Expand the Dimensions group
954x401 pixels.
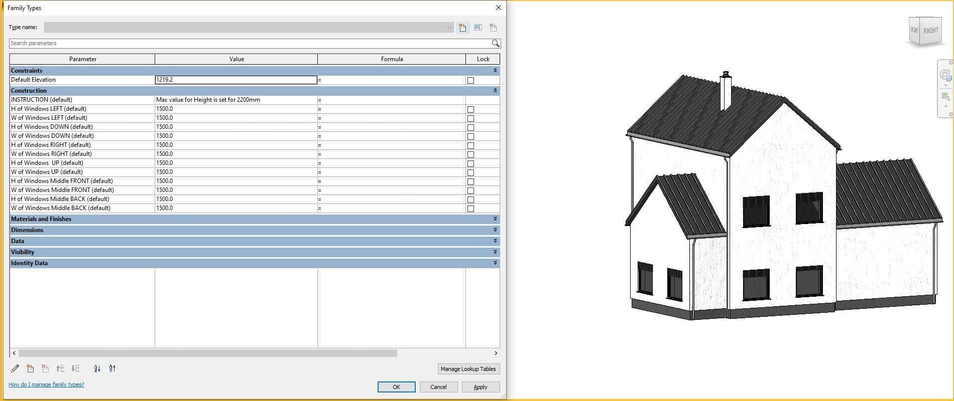pos(495,230)
